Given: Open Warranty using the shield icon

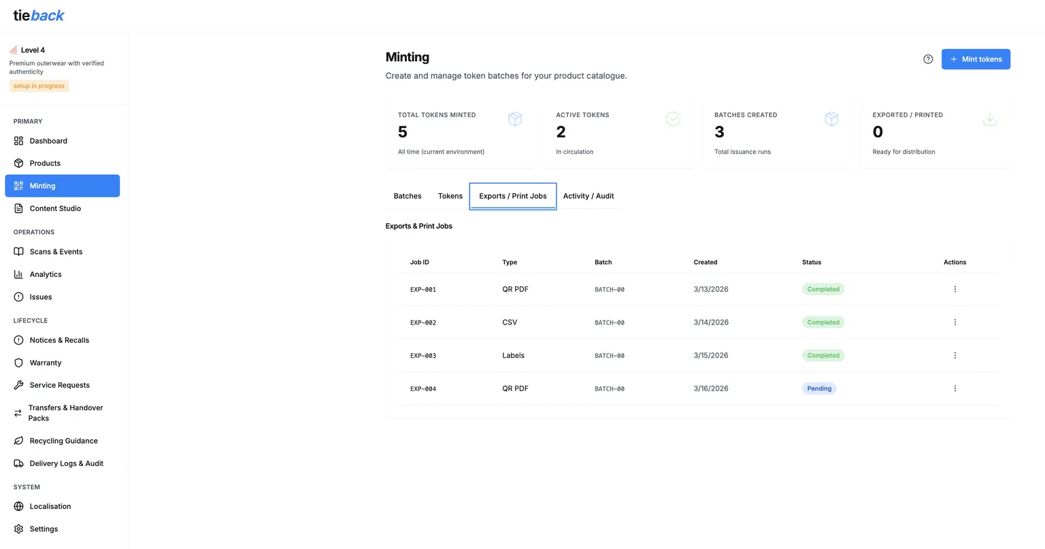Looking at the screenshot, I should (18, 363).
